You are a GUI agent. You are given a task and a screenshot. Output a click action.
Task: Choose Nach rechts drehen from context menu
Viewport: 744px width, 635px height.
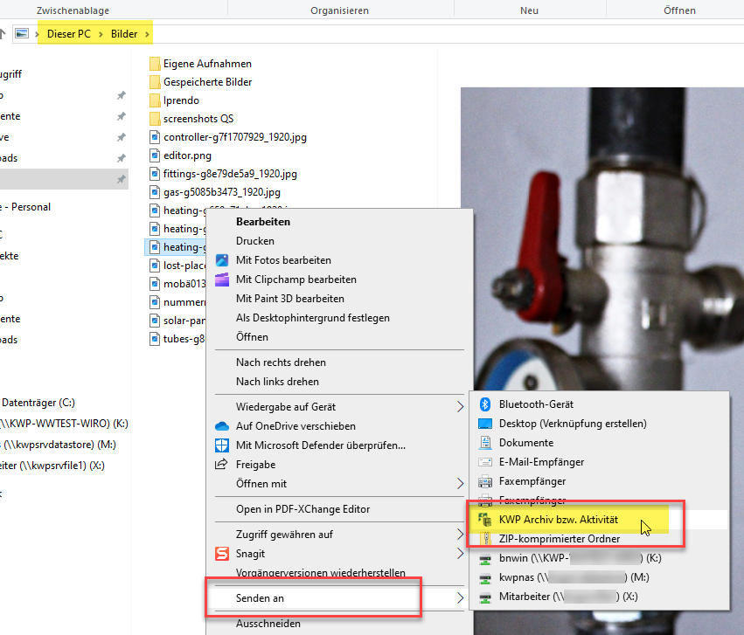(x=281, y=362)
